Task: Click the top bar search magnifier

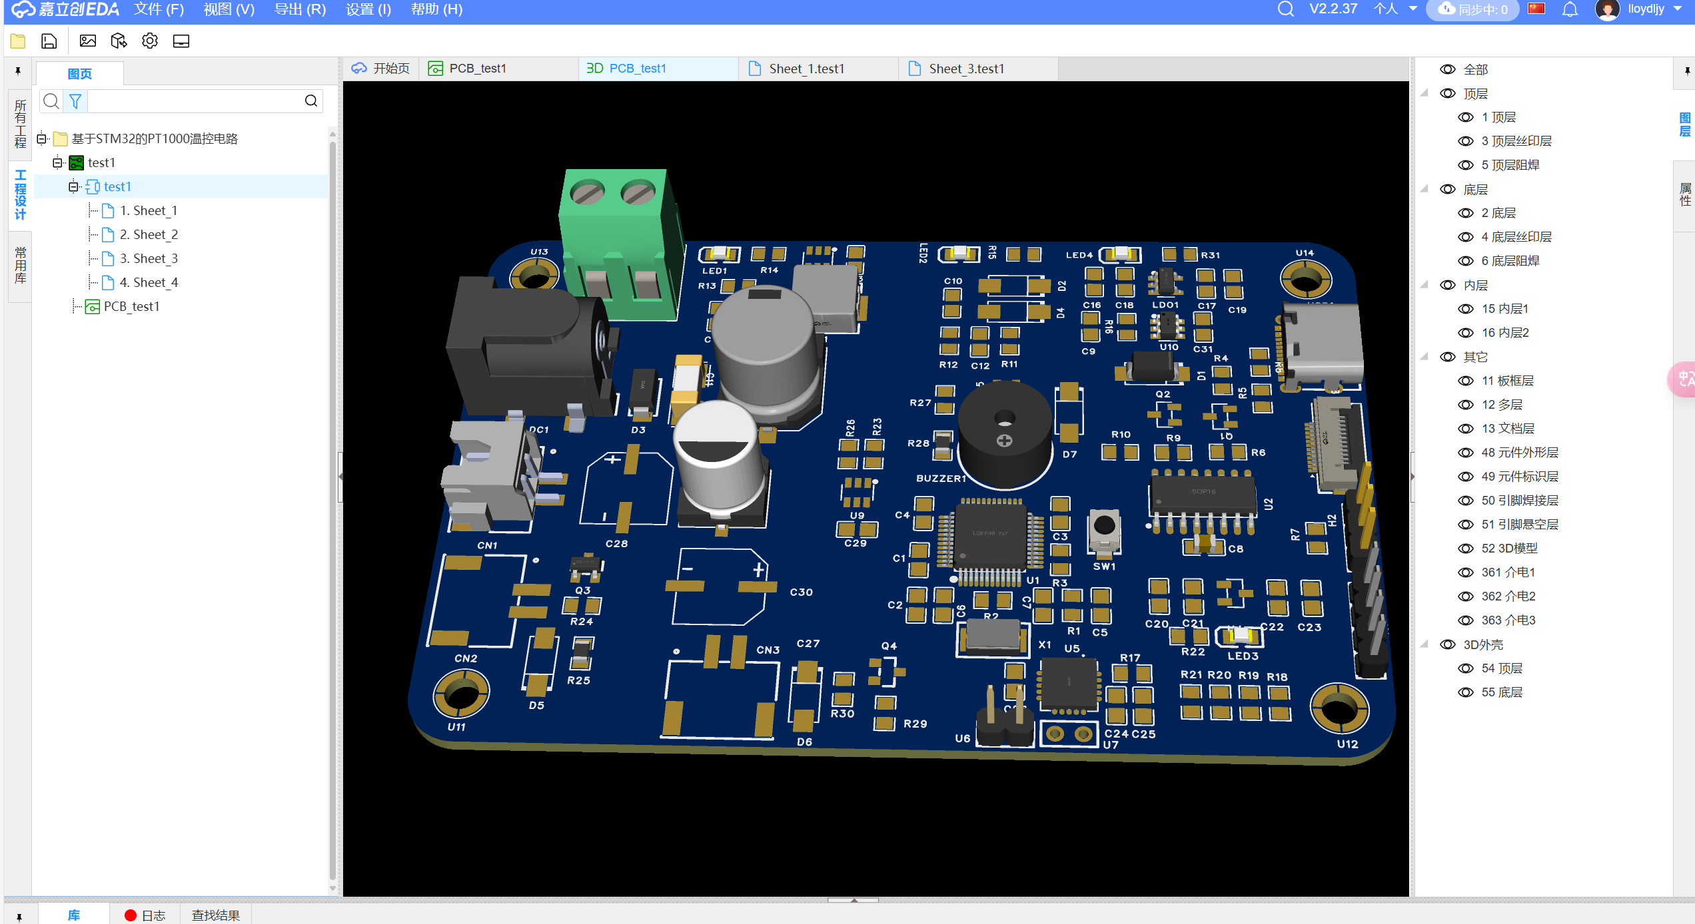Action: click(1285, 9)
